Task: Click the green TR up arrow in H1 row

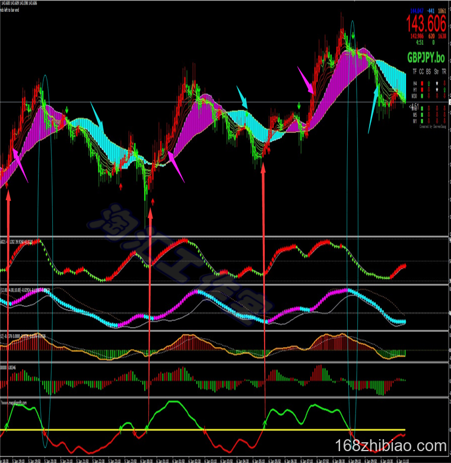Action: pos(444,90)
